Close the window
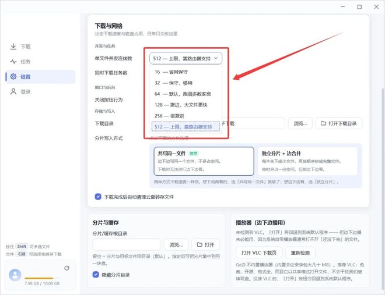 (x=376, y=7)
